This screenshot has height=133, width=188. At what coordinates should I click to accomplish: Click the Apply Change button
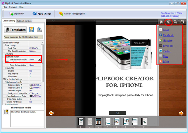(x=42, y=14)
